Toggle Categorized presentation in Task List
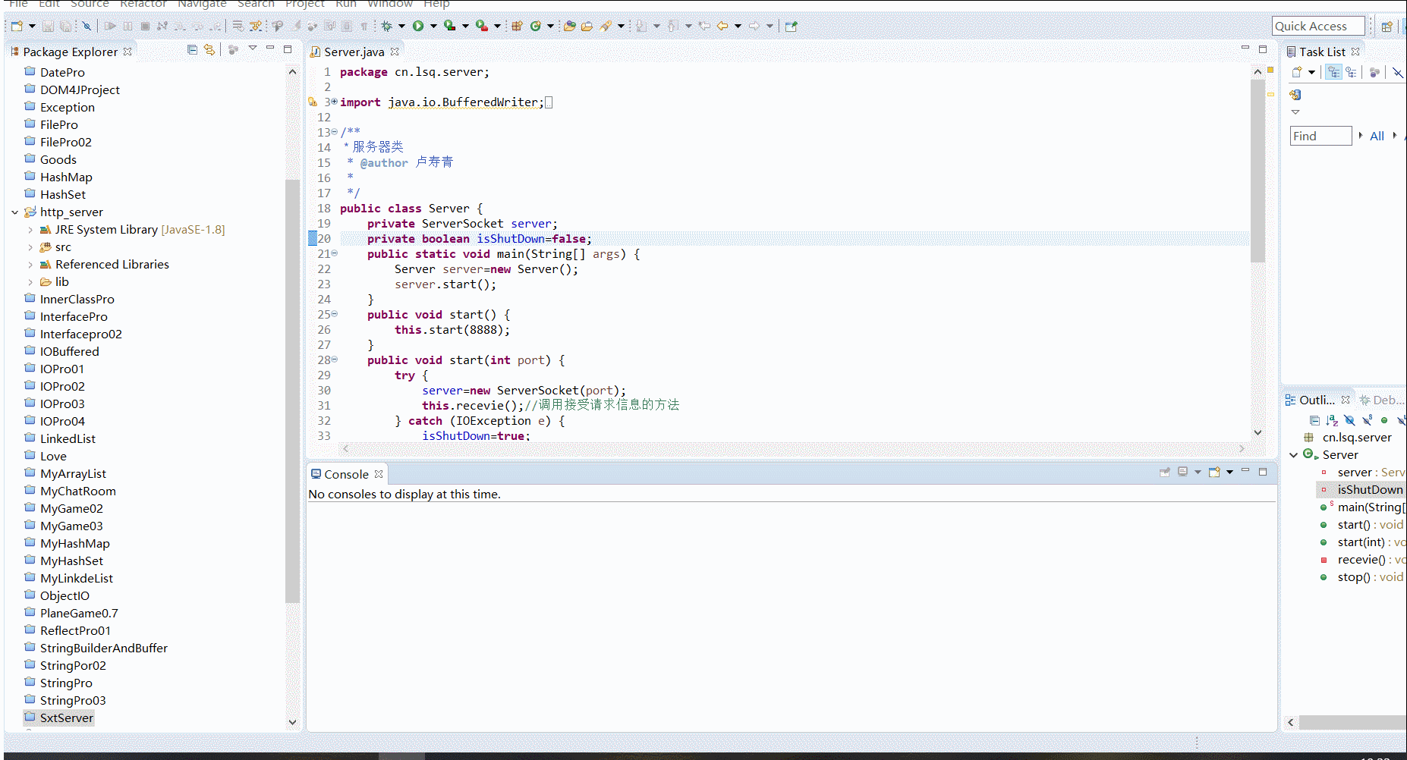 click(1334, 72)
